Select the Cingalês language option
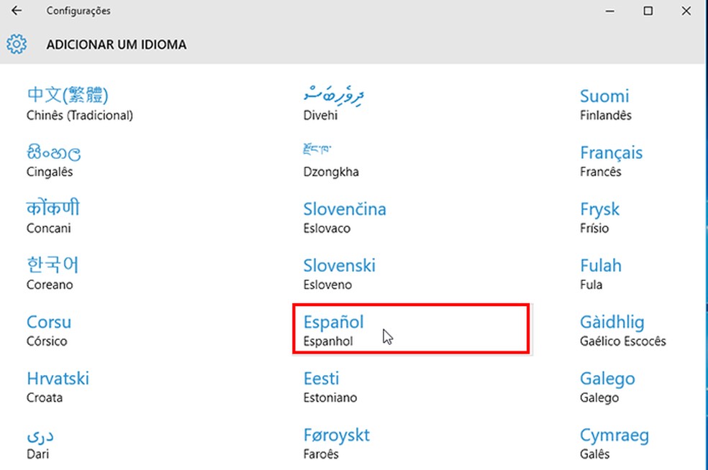708x470 pixels. [53, 160]
